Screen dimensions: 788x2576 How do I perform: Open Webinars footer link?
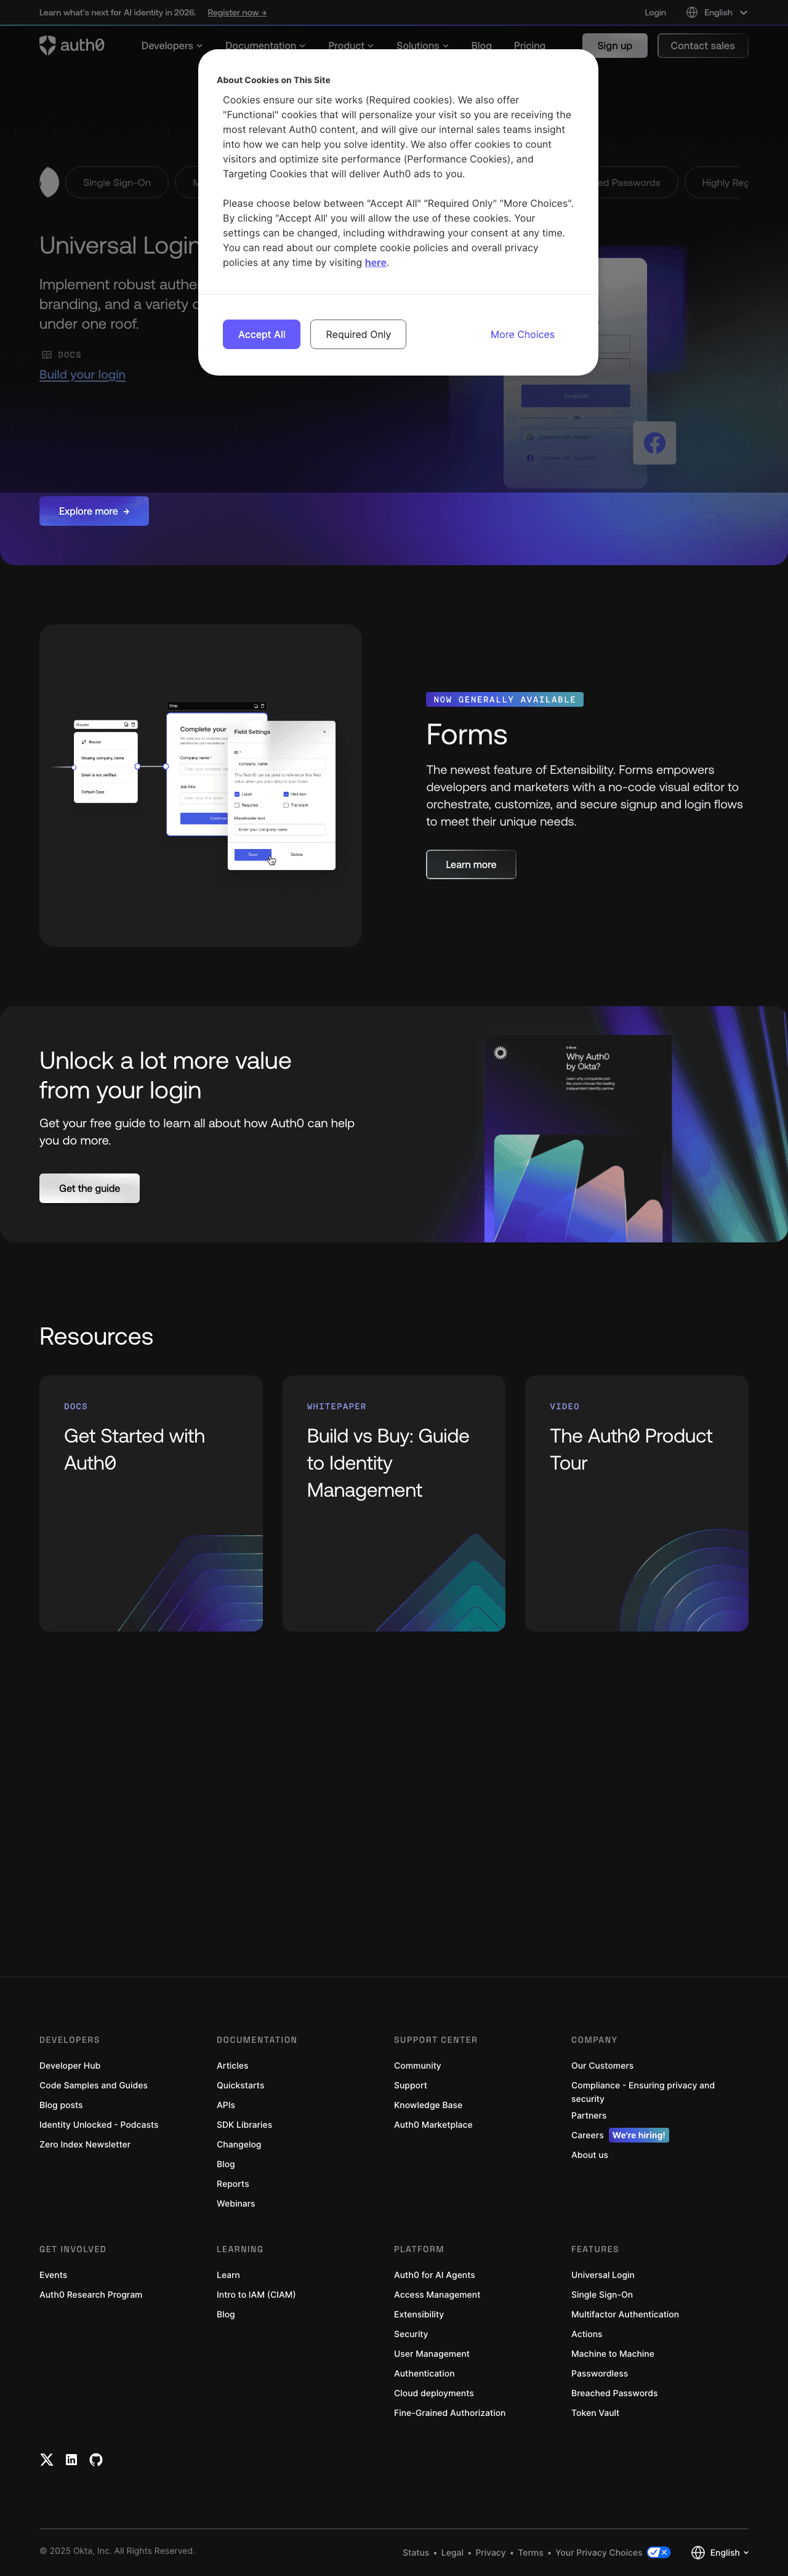coord(236,2204)
